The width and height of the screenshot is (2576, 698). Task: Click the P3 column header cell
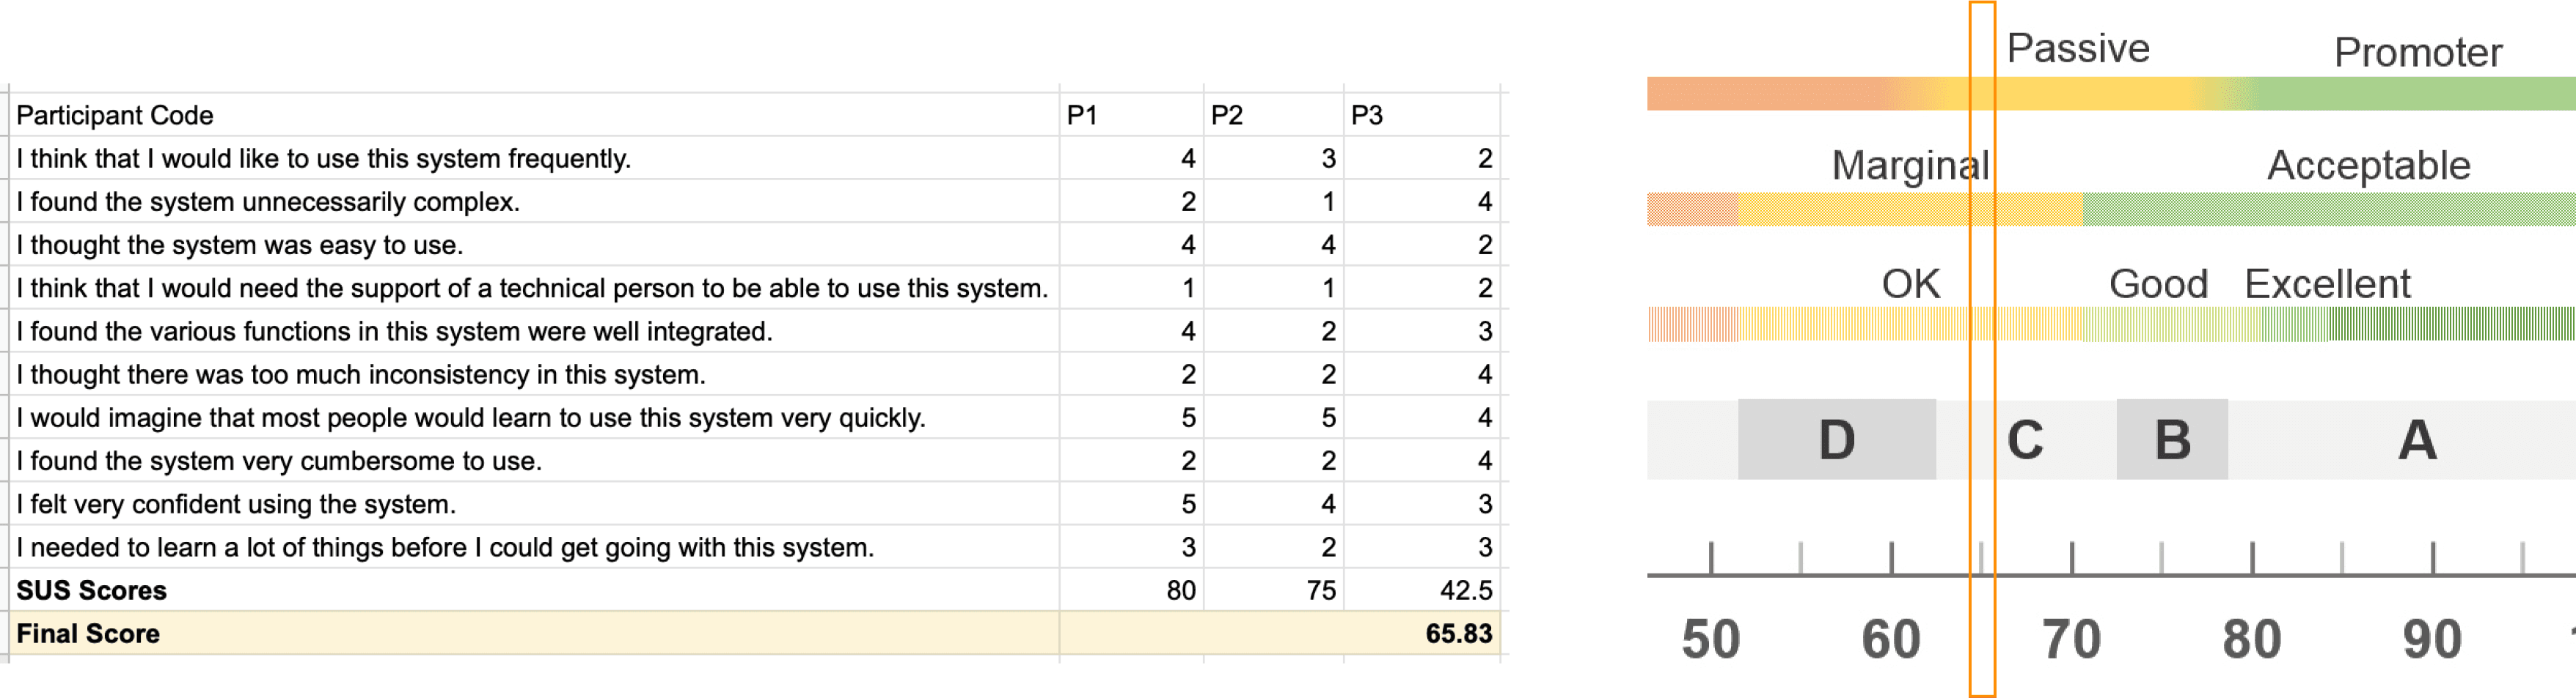(1420, 115)
